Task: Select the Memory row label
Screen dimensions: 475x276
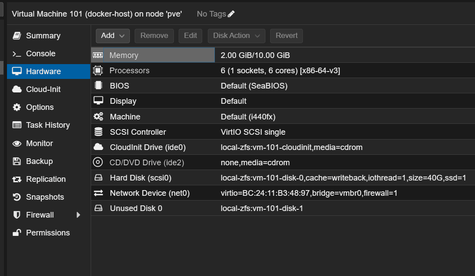Action: 124,55
